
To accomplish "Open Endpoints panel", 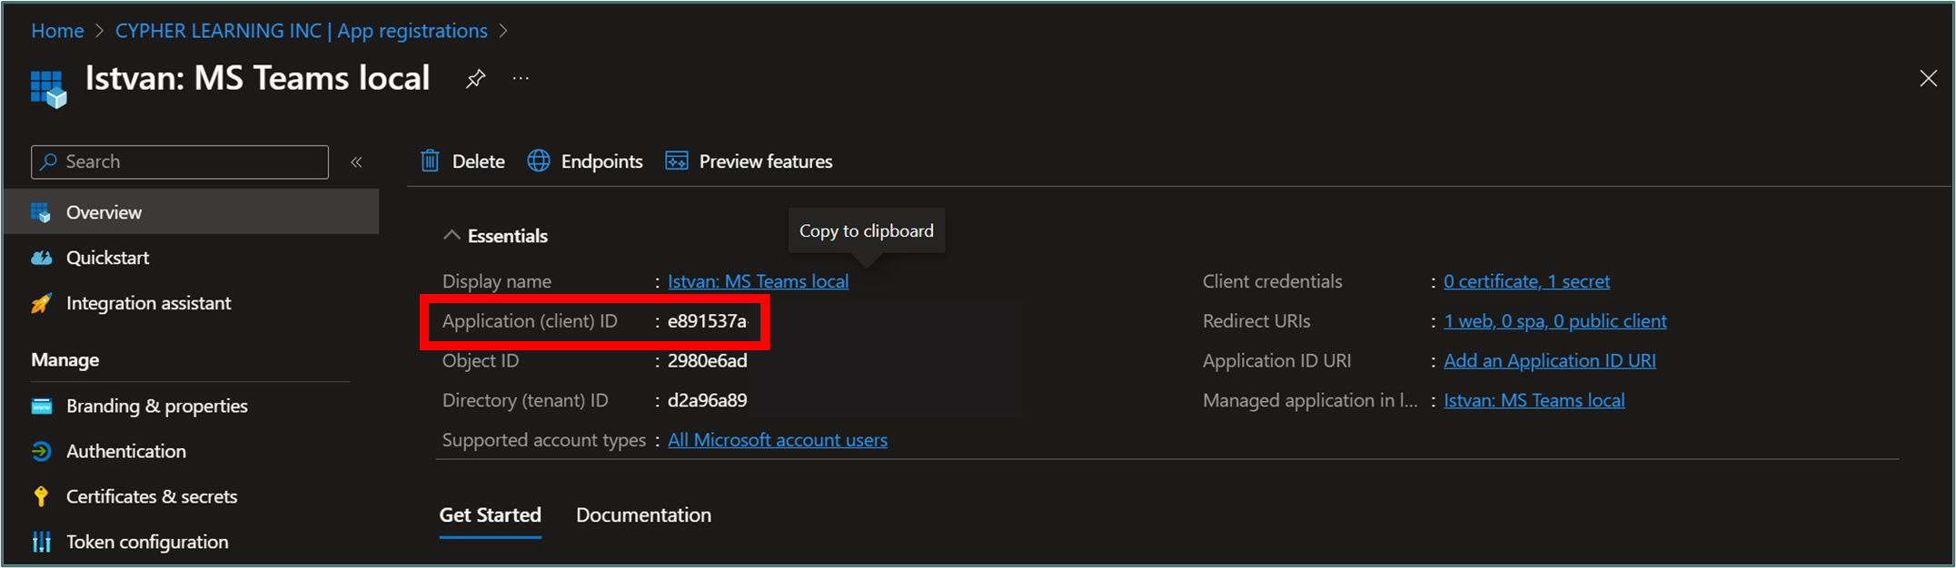I will tap(585, 162).
